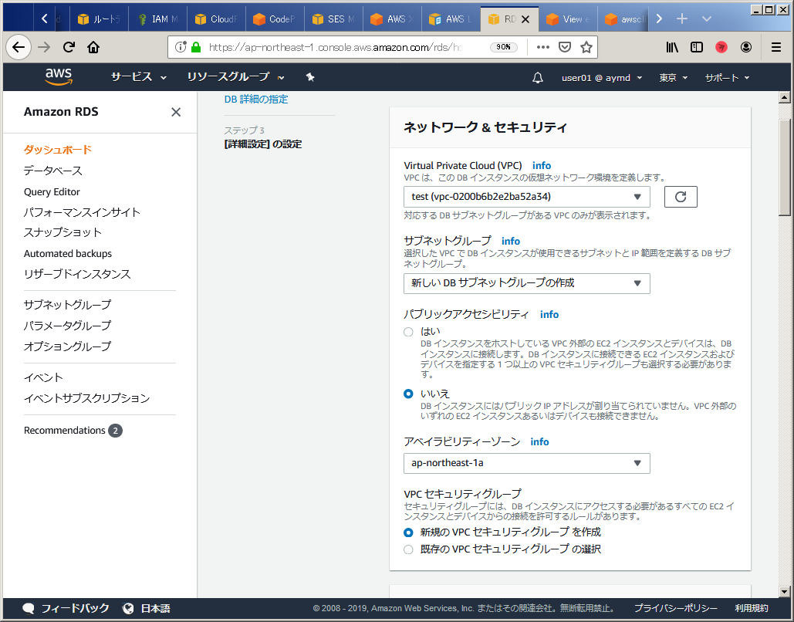Open the browser Library icon
Viewport: 794px width, 622px height.
672,47
